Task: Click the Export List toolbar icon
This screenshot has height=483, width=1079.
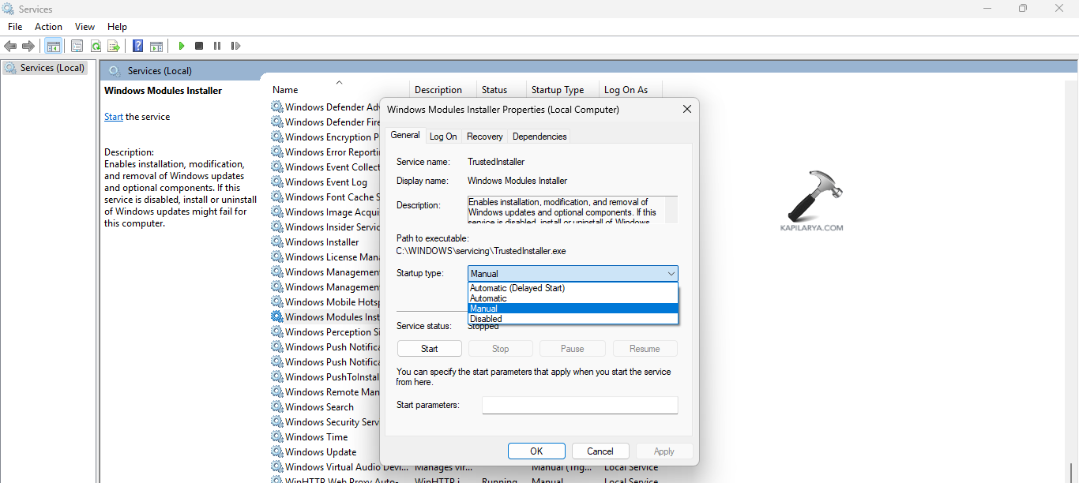Action: pyautogui.click(x=114, y=47)
